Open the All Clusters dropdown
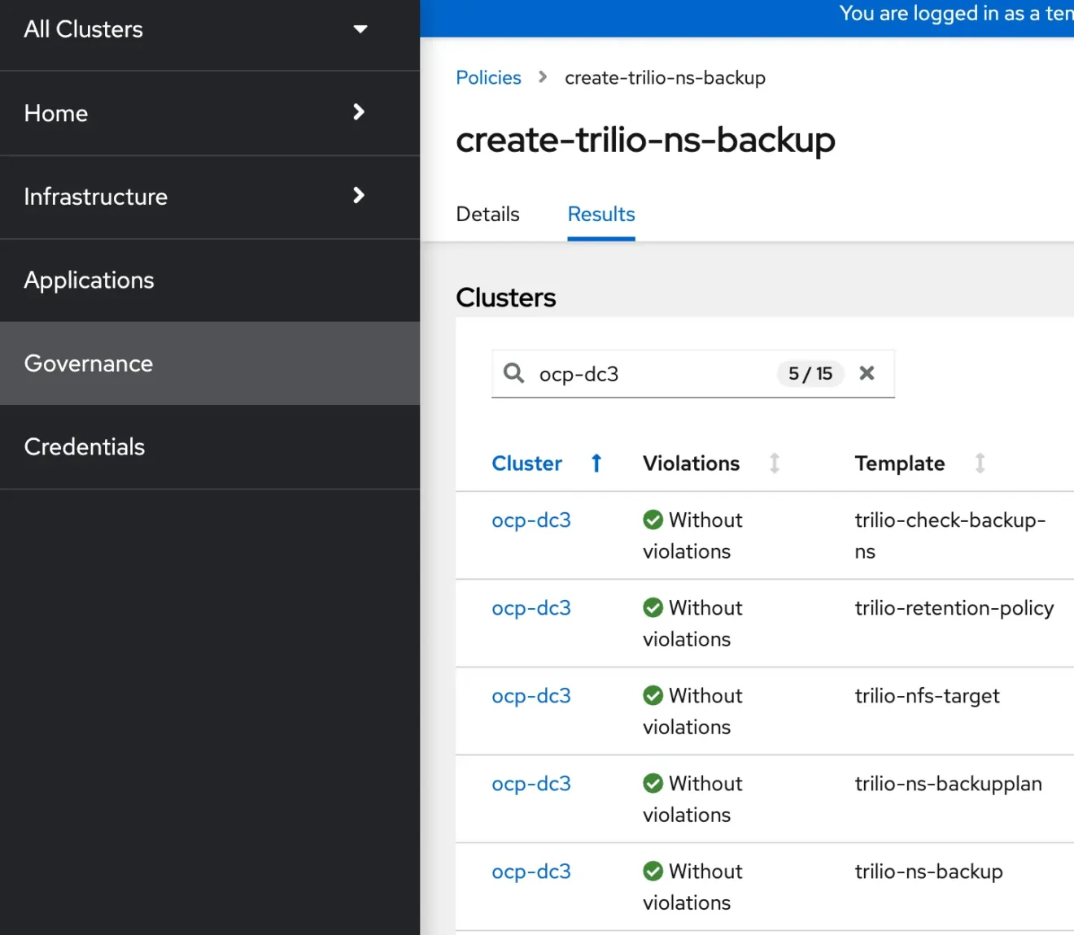This screenshot has width=1074, height=935. point(360,29)
